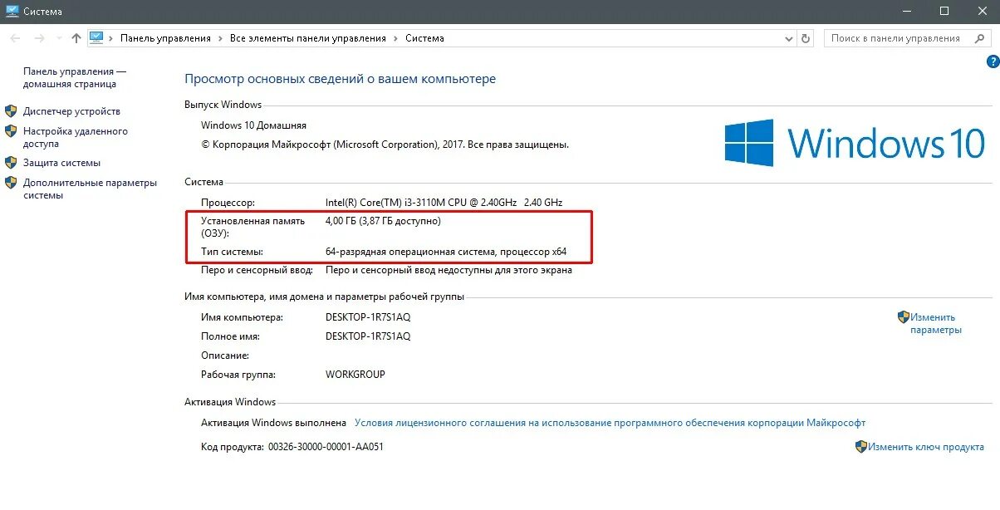Minimize the 'Система' window
The image size is (1000, 510).
click(905, 12)
